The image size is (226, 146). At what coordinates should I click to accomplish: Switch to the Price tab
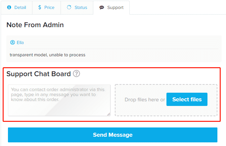46,8
